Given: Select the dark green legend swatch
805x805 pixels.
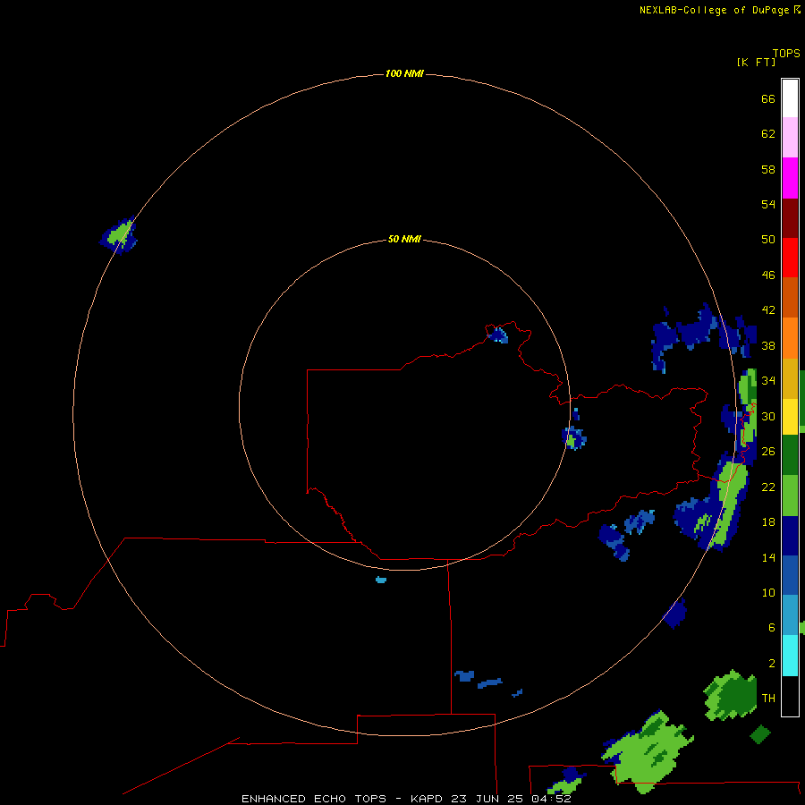Looking at the screenshot, I should tap(790, 454).
